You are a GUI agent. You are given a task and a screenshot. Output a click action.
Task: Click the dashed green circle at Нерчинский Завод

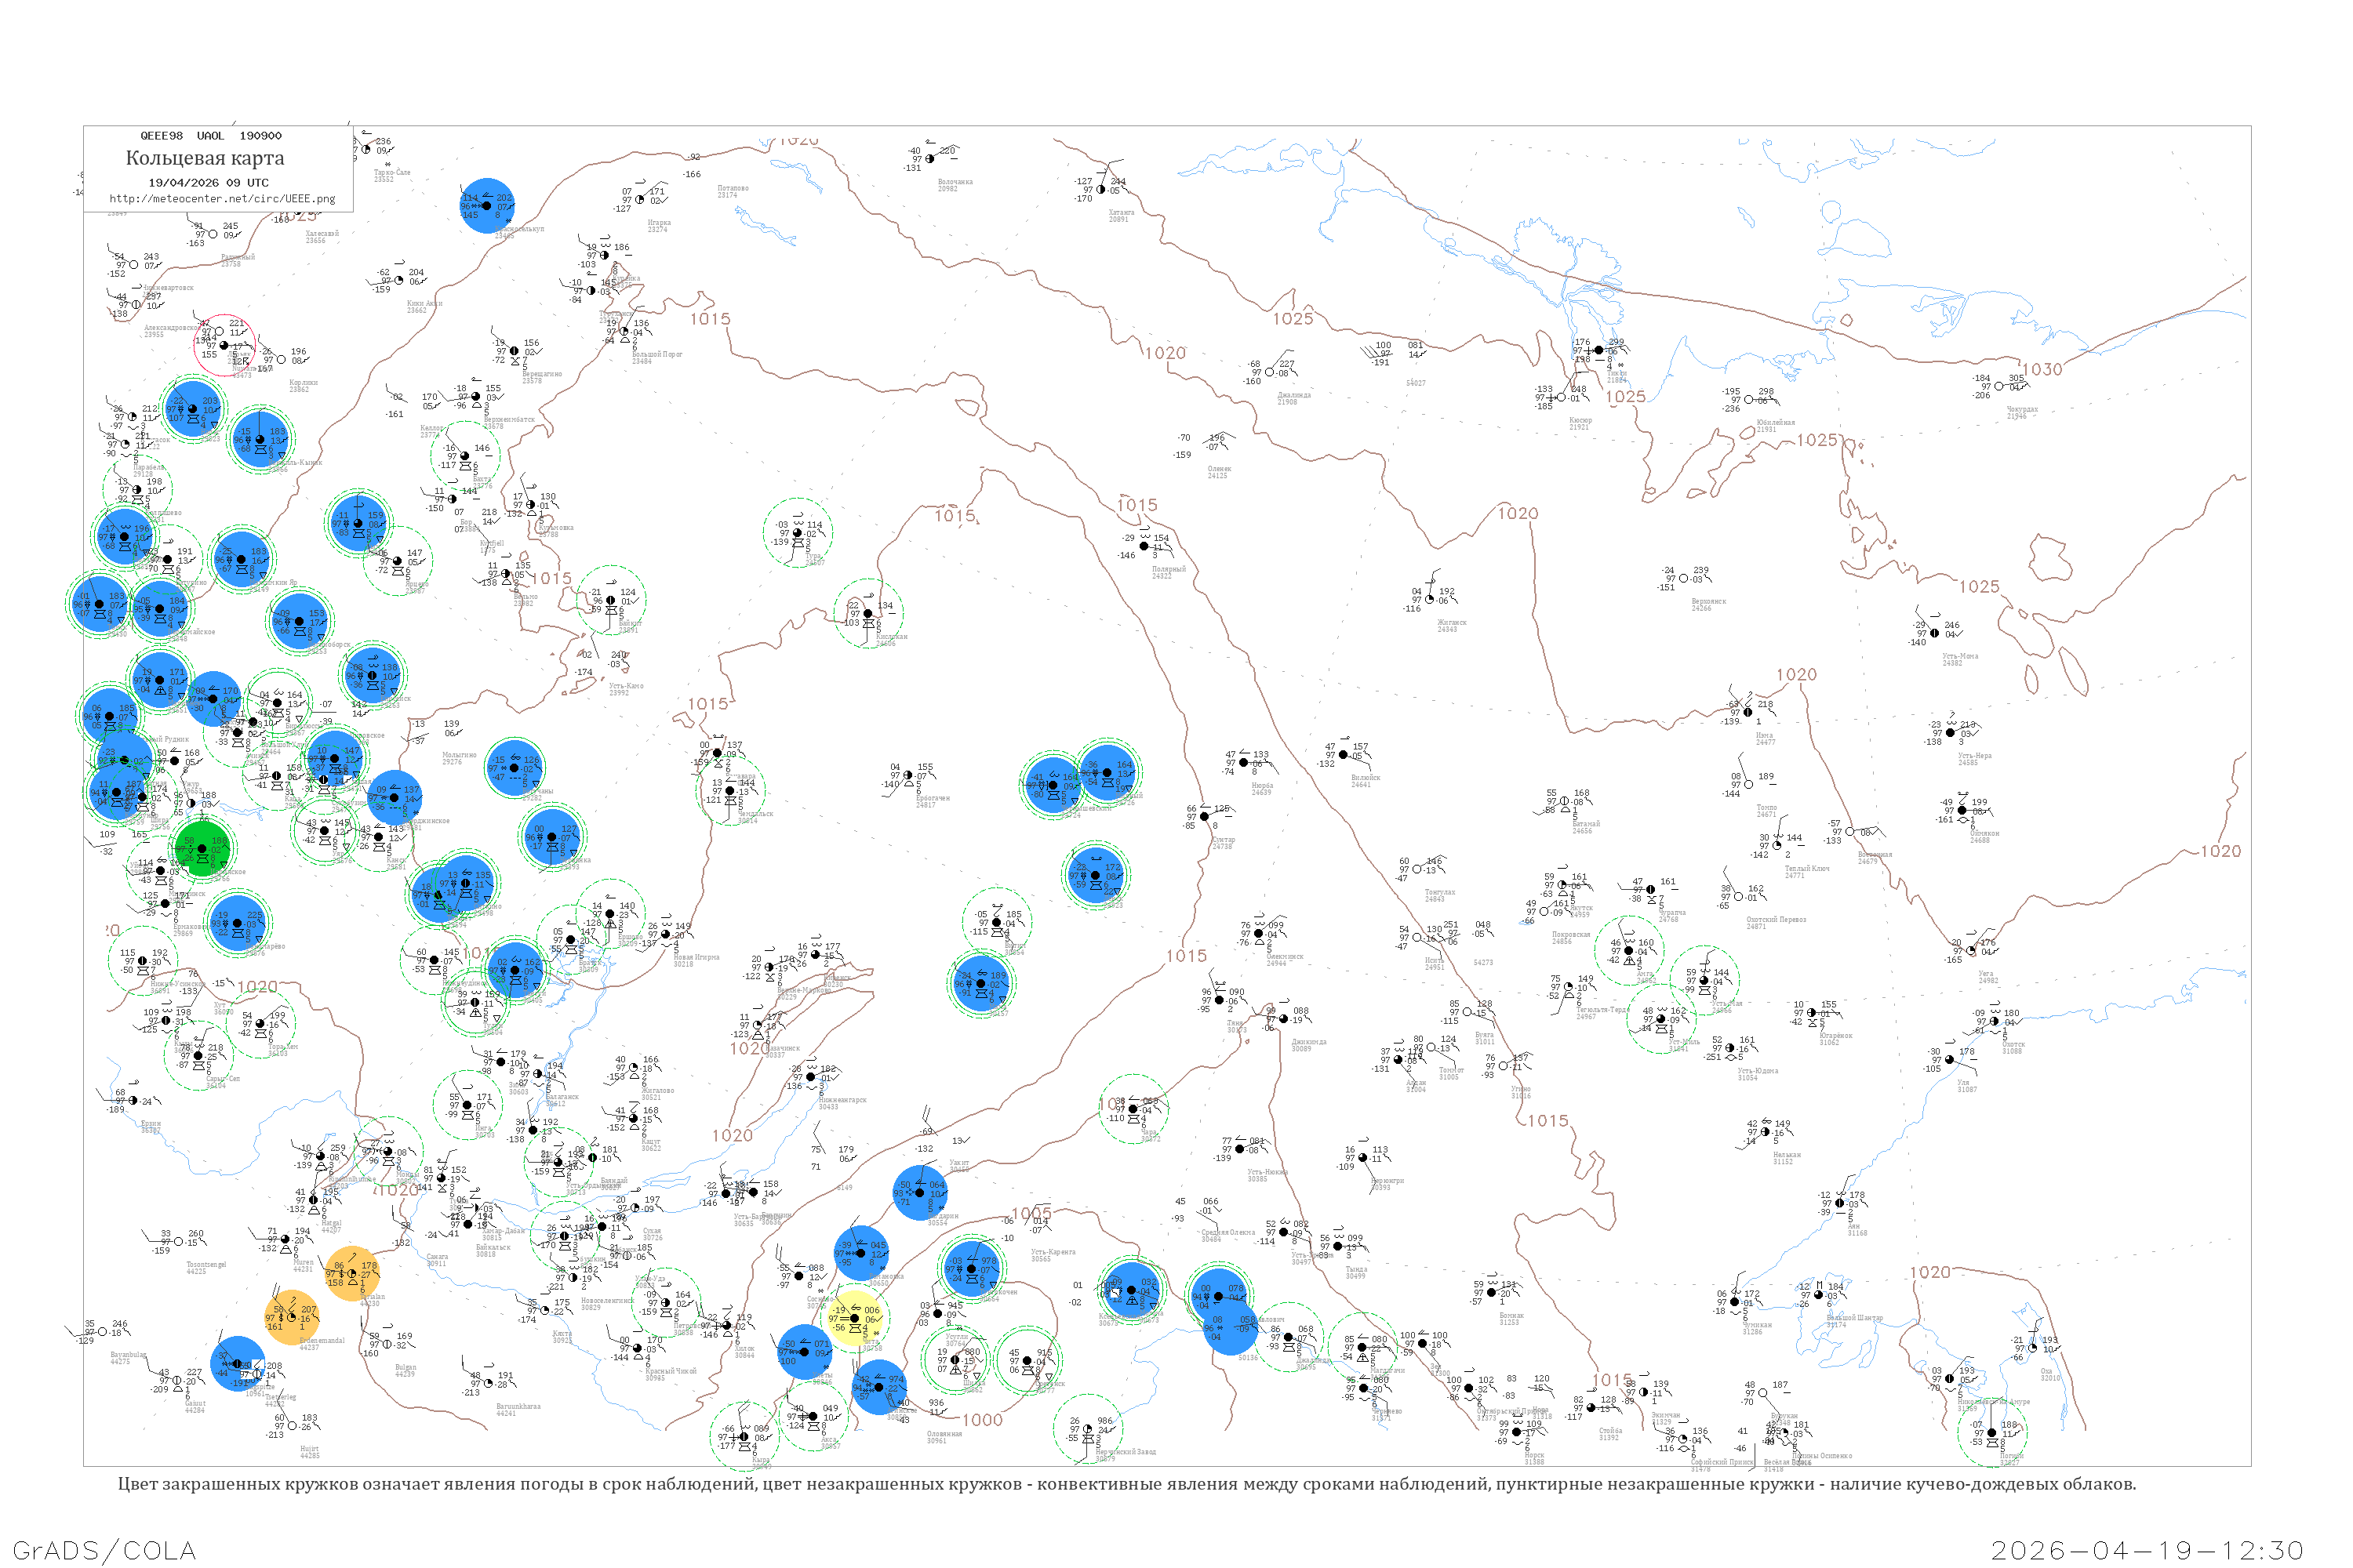point(1087,1428)
